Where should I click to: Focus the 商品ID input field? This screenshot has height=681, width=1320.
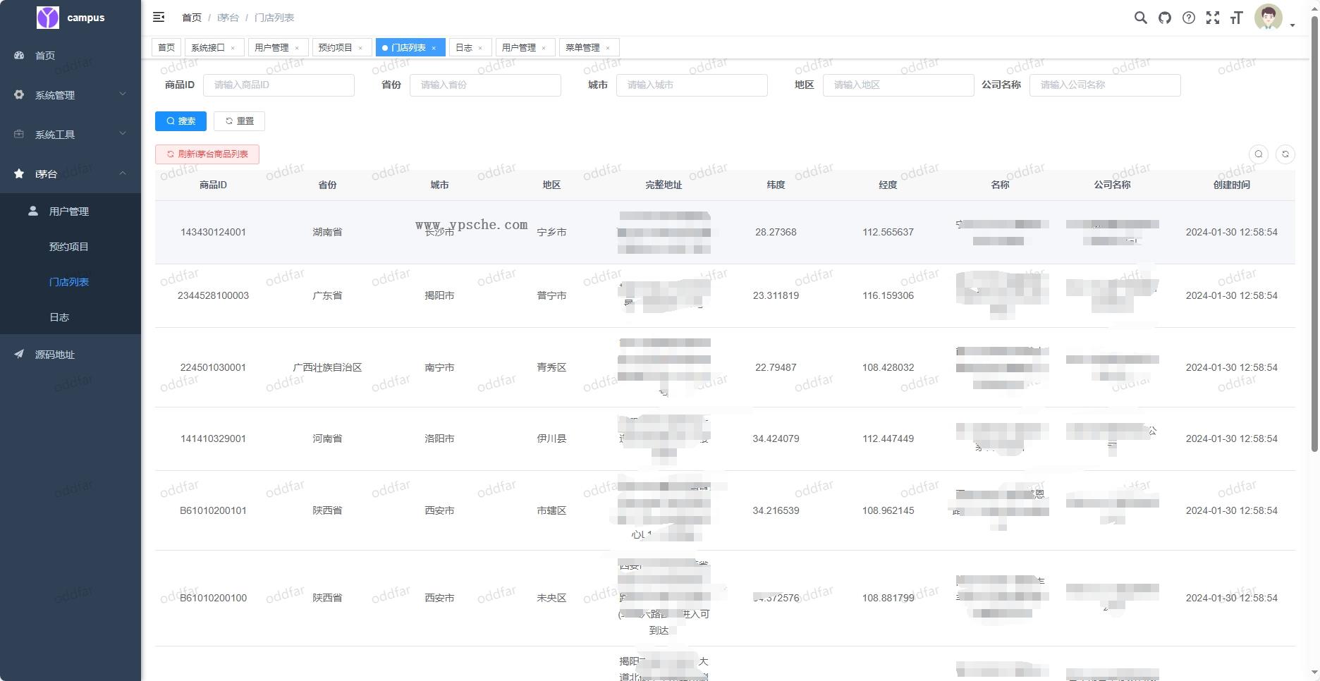279,85
